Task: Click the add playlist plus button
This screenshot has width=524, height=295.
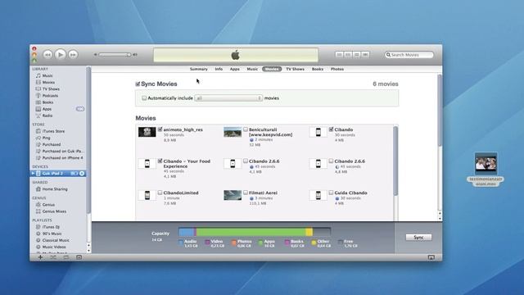Action: tap(40, 257)
